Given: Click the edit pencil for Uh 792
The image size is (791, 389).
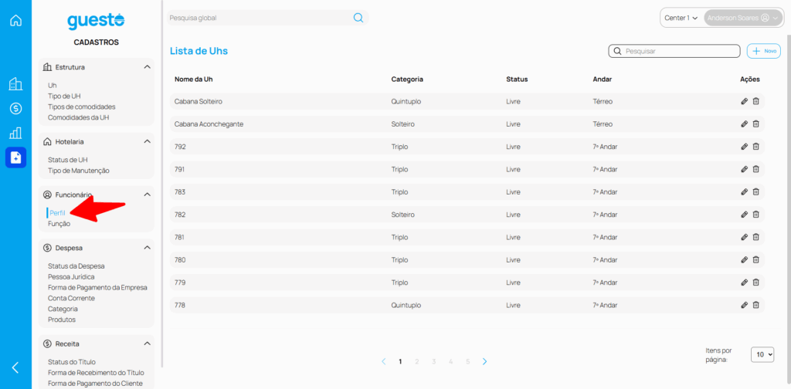Looking at the screenshot, I should pos(744,147).
